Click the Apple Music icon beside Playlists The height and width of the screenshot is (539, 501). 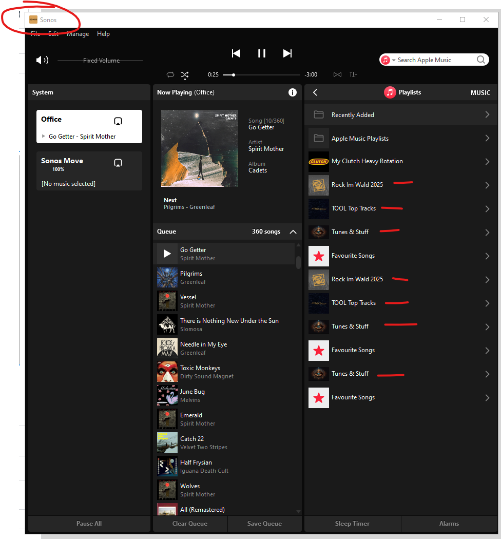click(390, 92)
